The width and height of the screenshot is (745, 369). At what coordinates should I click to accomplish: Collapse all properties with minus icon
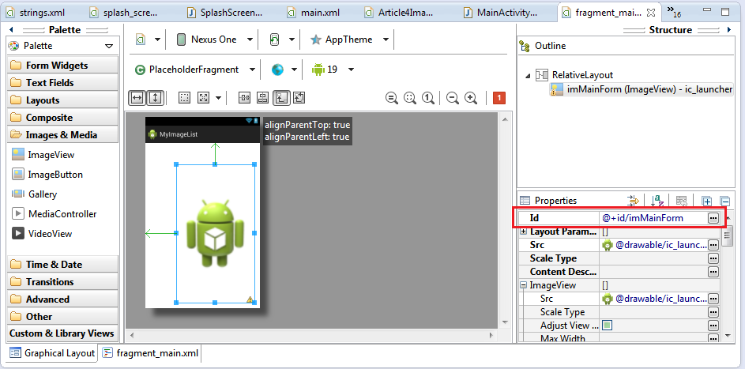click(x=724, y=201)
